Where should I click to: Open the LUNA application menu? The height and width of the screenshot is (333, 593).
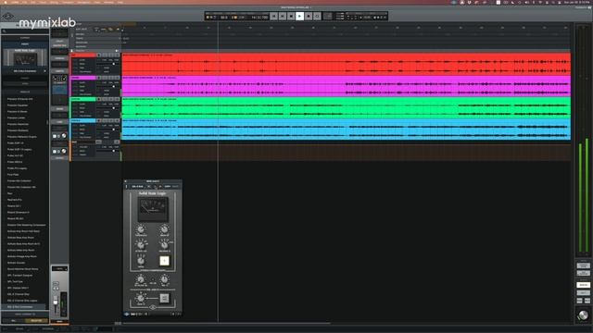tap(15, 2)
